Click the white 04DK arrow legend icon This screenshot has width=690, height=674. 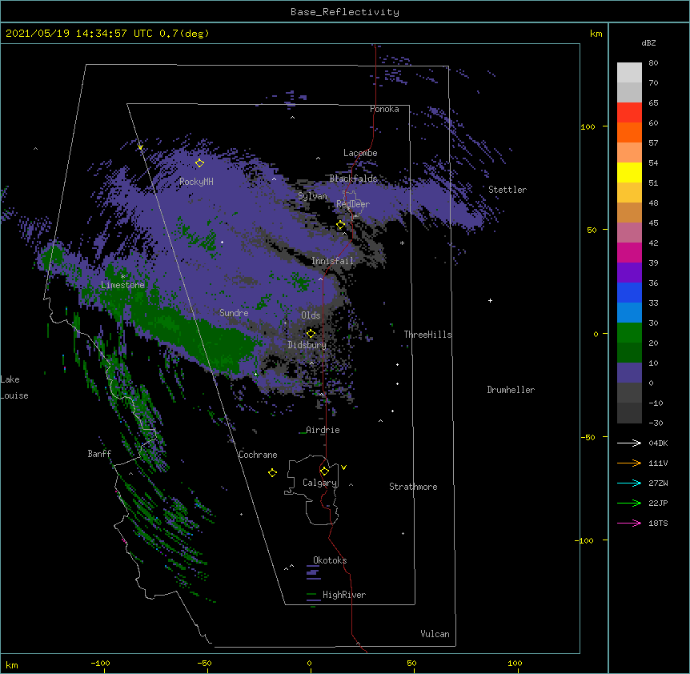(629, 443)
